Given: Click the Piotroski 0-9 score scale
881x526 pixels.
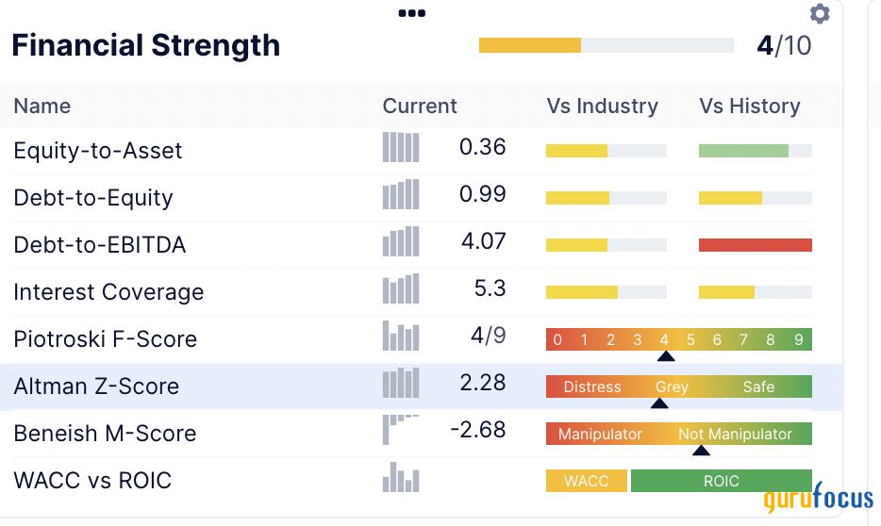Looking at the screenshot, I should click(x=678, y=339).
